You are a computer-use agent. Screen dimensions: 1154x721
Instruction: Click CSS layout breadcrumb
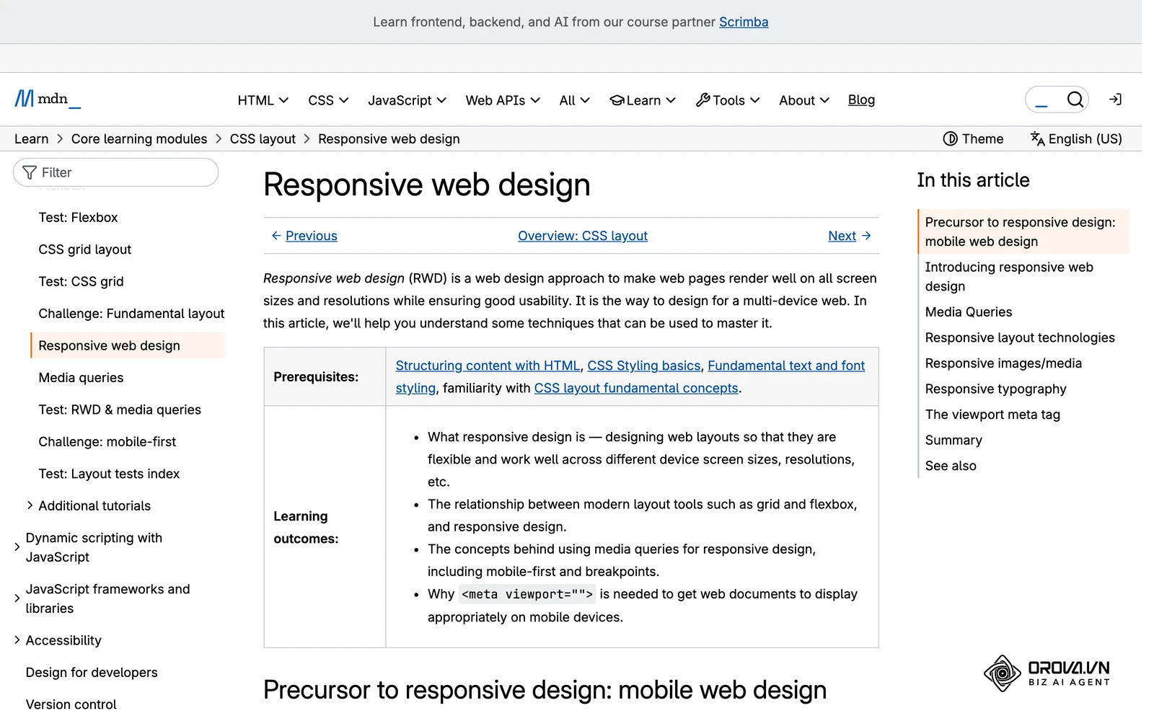(263, 138)
